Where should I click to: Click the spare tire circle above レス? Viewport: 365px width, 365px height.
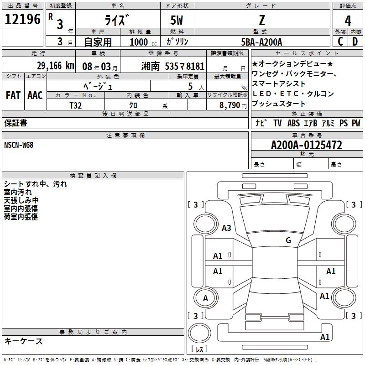[199, 333]
